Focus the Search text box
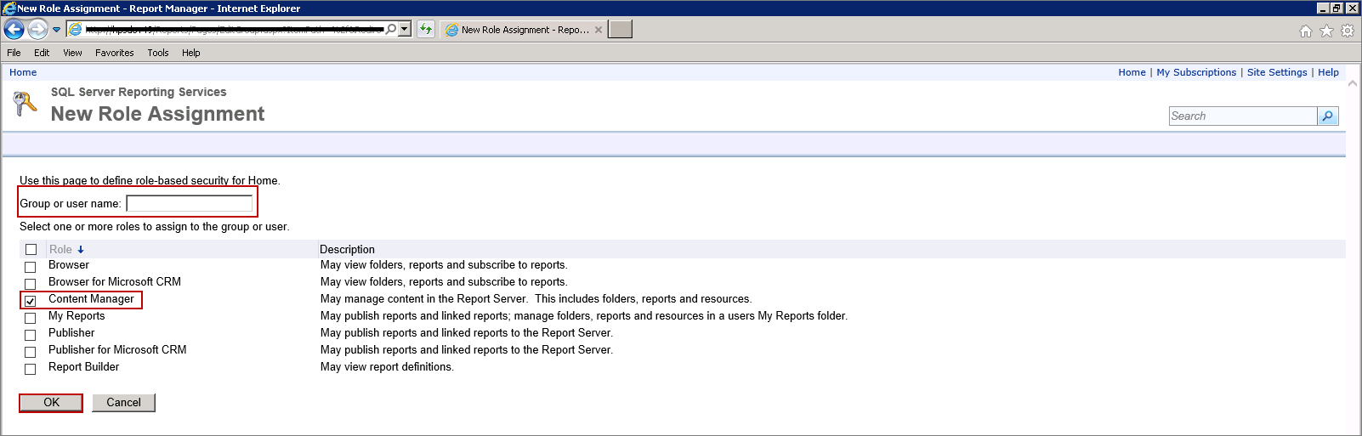This screenshot has height=436, width=1362. tap(1243, 116)
